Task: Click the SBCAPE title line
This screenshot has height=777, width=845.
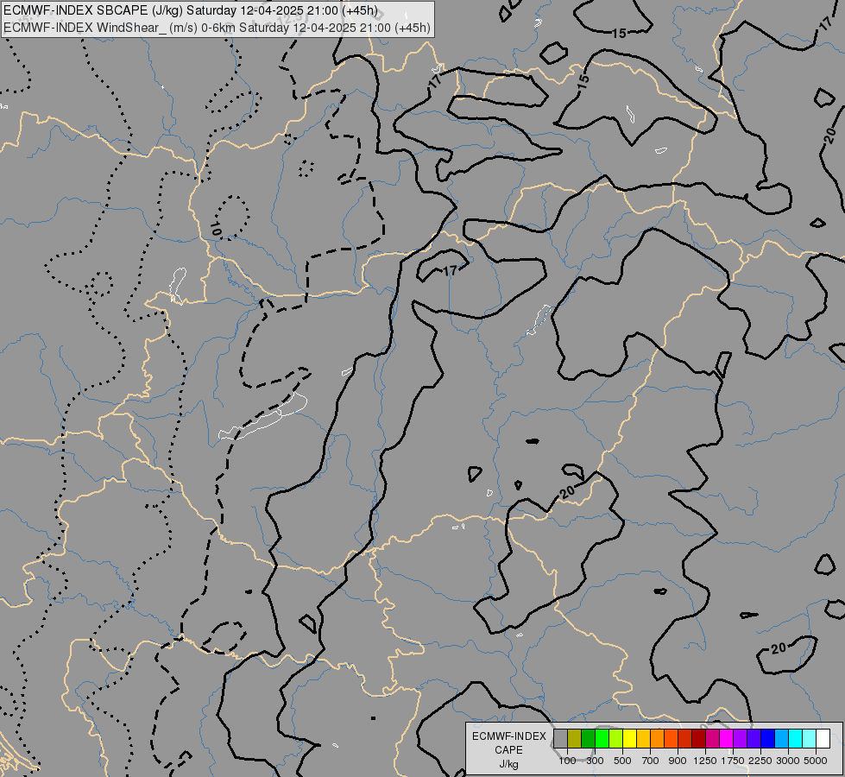Action: pyautogui.click(x=191, y=10)
